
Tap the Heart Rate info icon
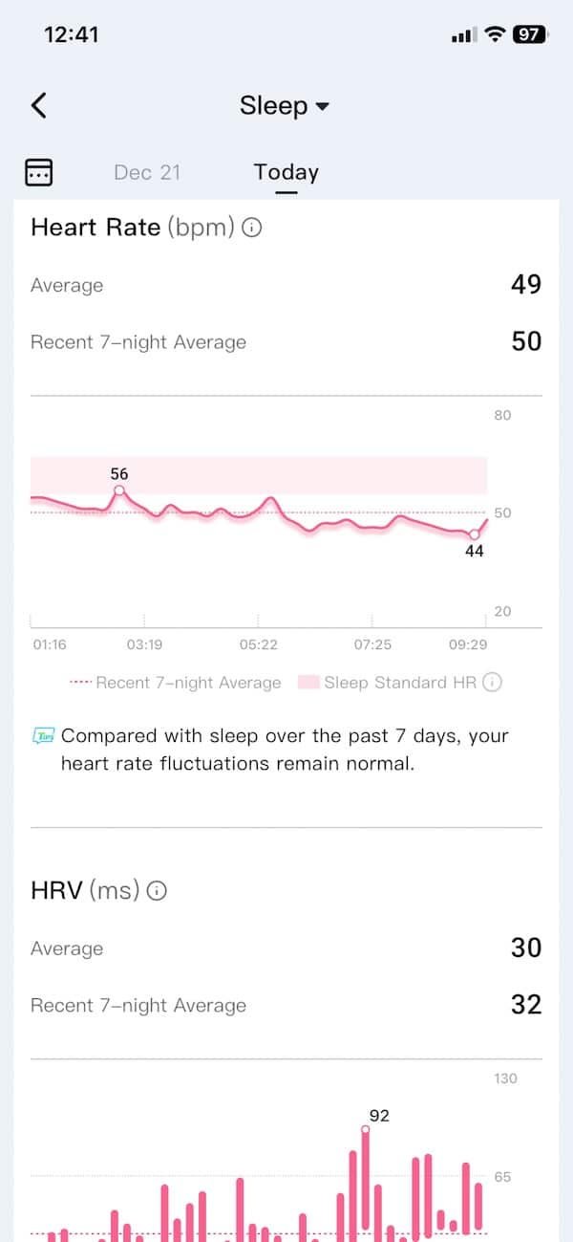[252, 228]
